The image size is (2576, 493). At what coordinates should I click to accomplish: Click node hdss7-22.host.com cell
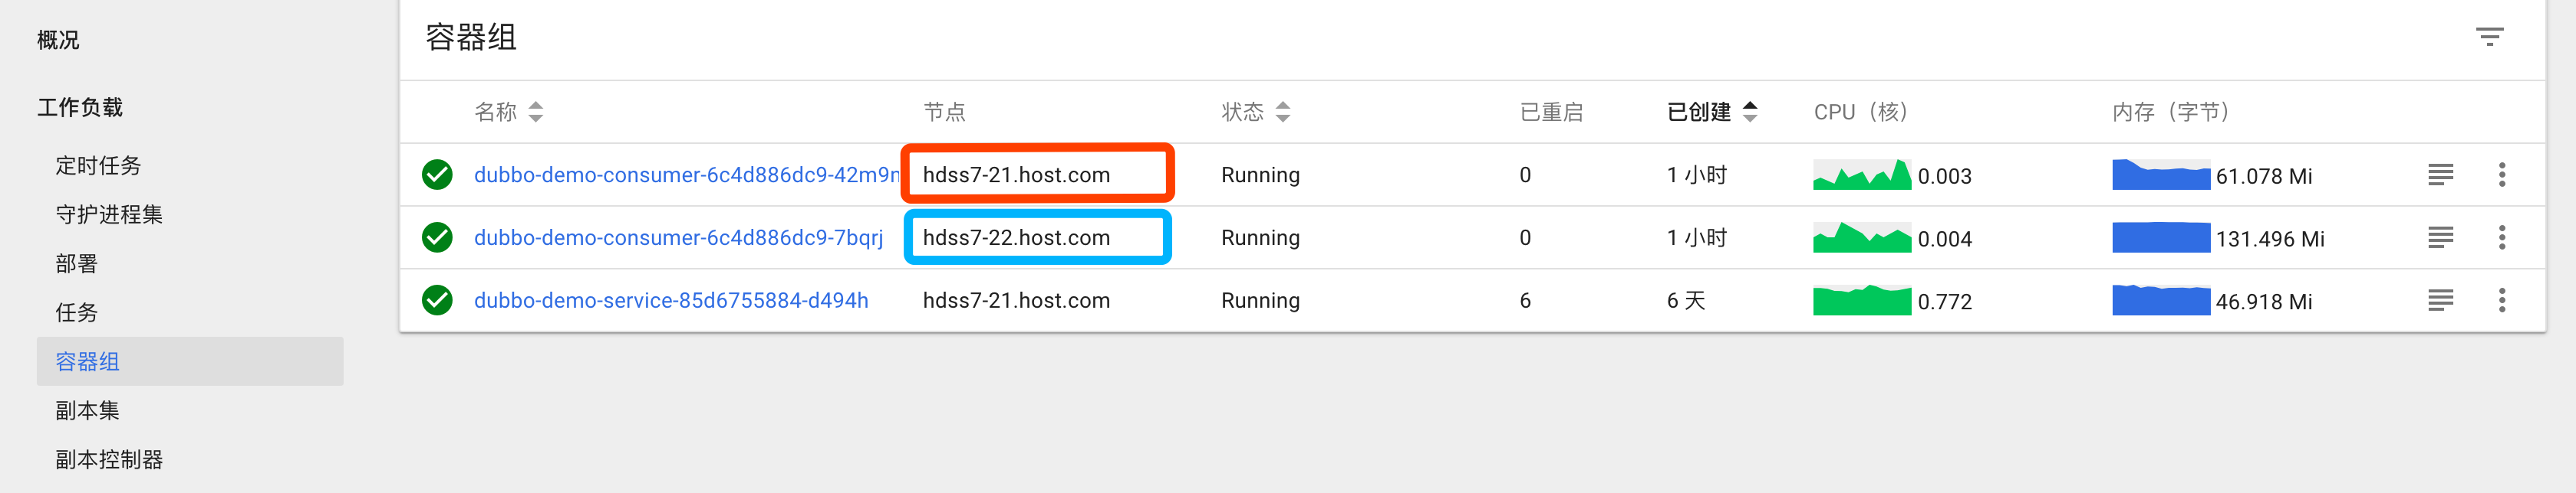pos(1016,237)
